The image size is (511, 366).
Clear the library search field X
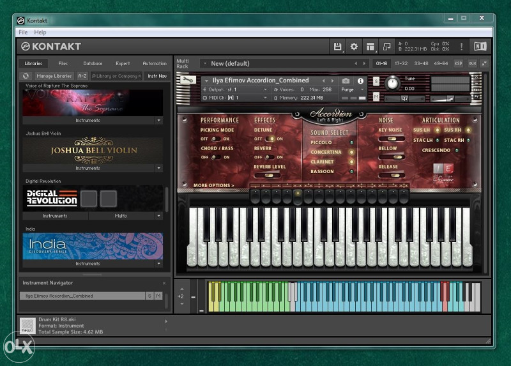(x=139, y=76)
